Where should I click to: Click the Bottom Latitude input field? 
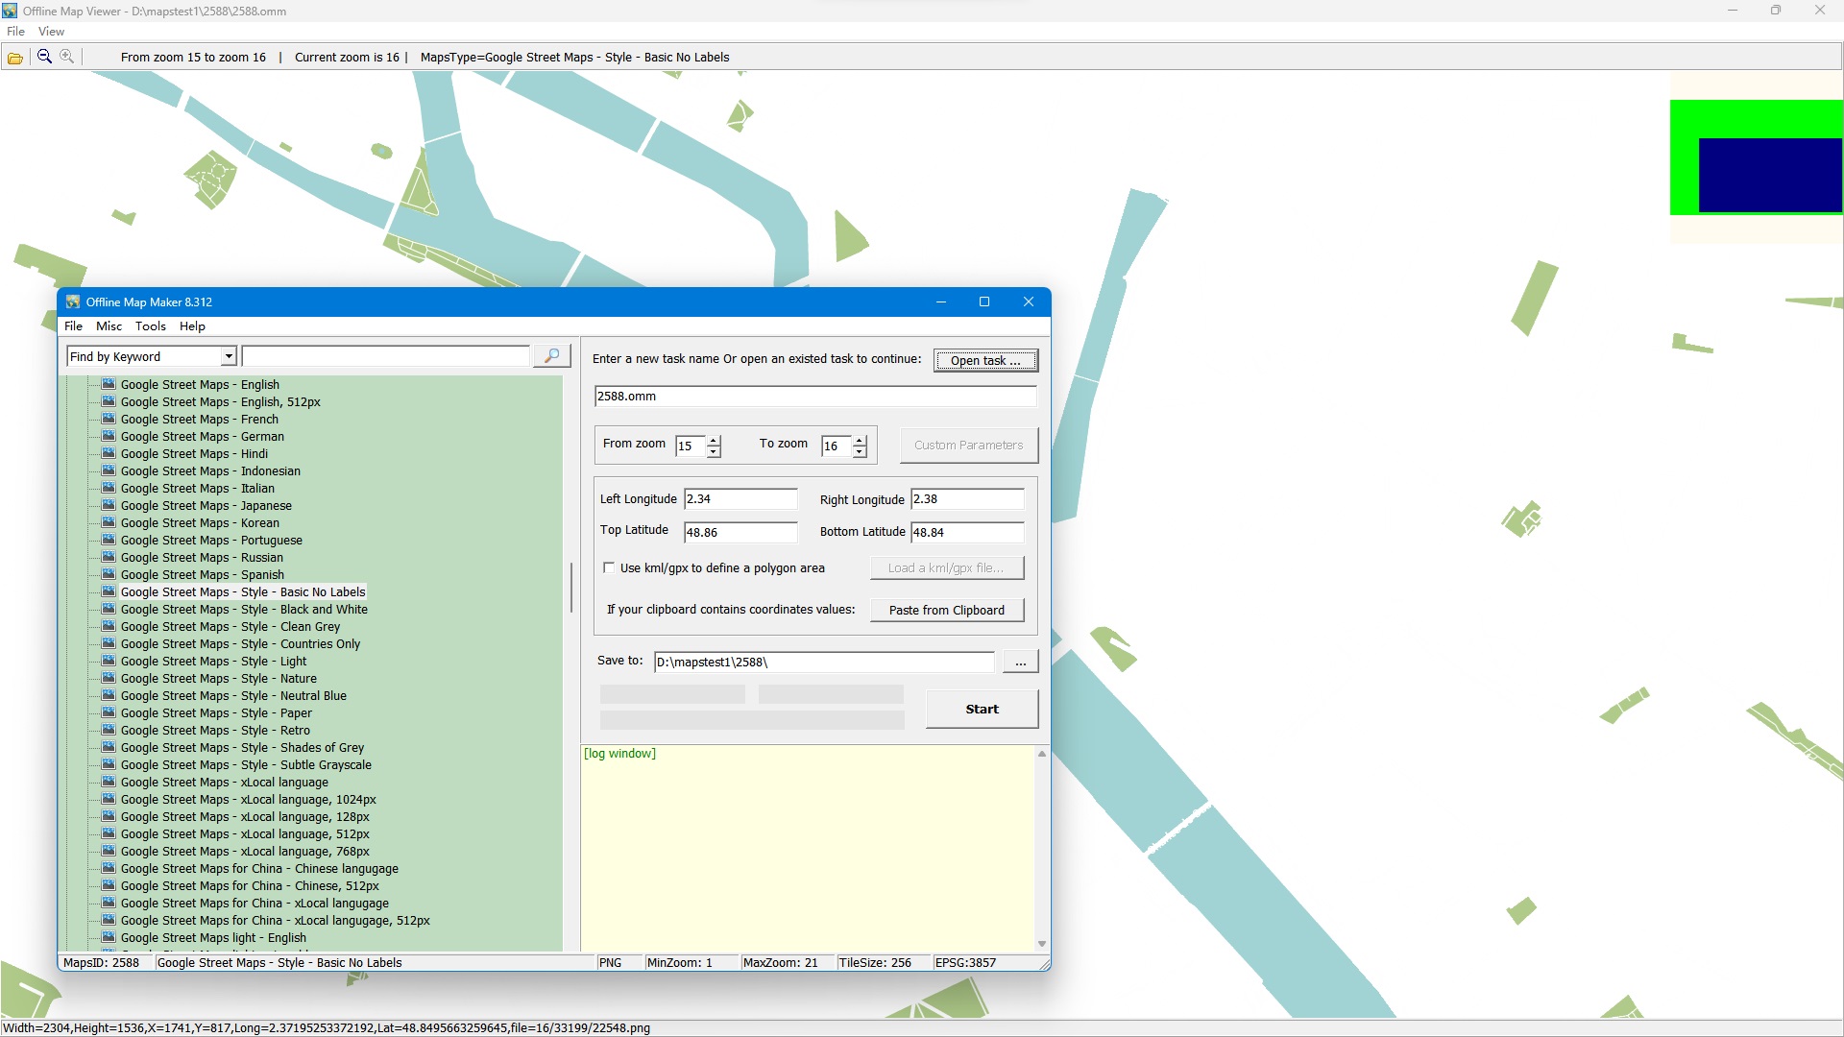click(967, 532)
